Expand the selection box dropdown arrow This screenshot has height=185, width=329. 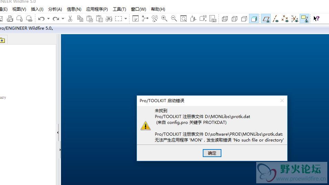click(126, 19)
